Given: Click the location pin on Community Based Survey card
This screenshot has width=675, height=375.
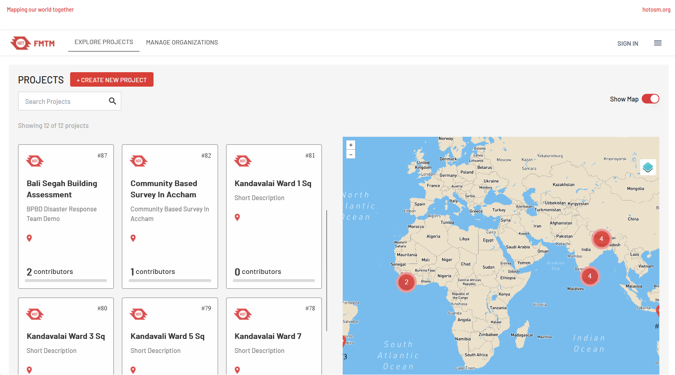Looking at the screenshot, I should tap(133, 238).
